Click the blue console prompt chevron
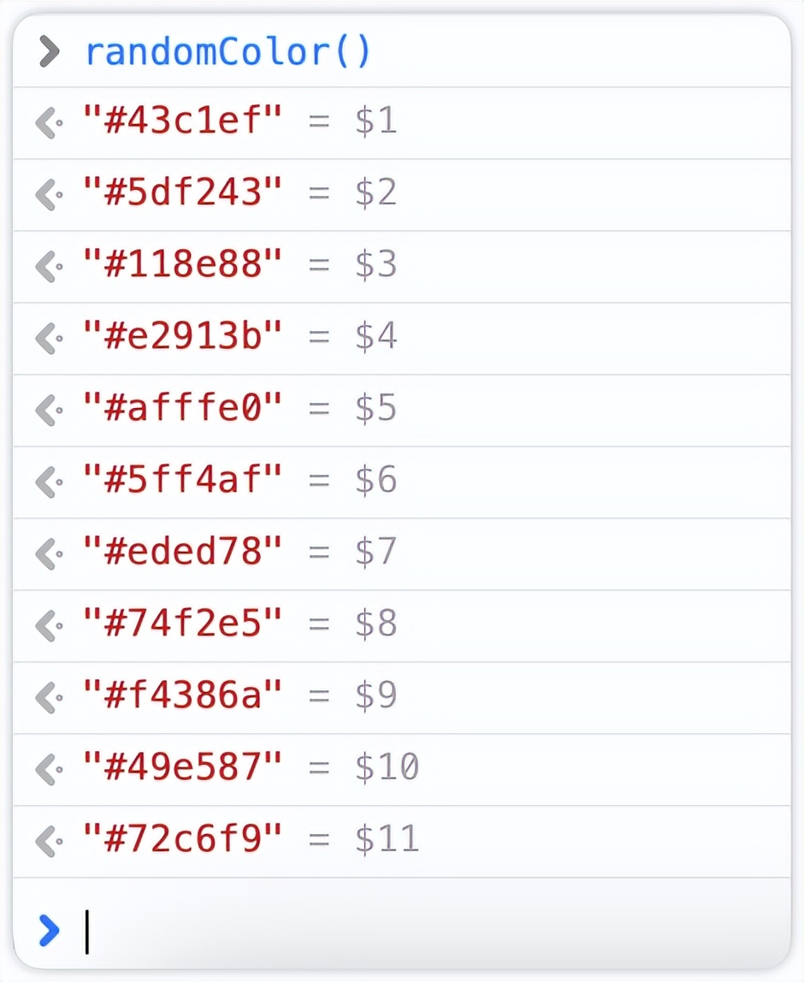804x982 pixels. (50, 930)
